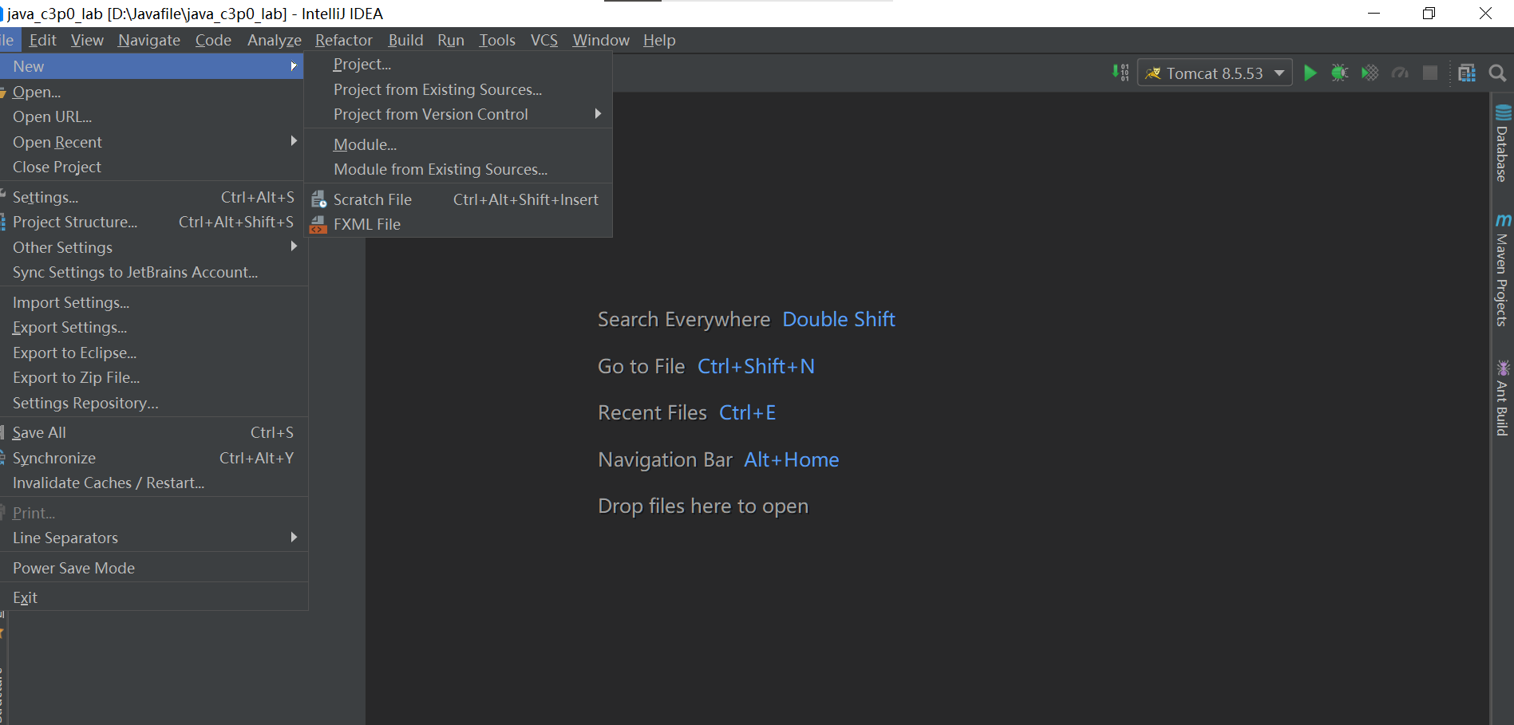This screenshot has width=1514, height=725.
Task: Run the application with the green Run icon
Action: pos(1310,73)
